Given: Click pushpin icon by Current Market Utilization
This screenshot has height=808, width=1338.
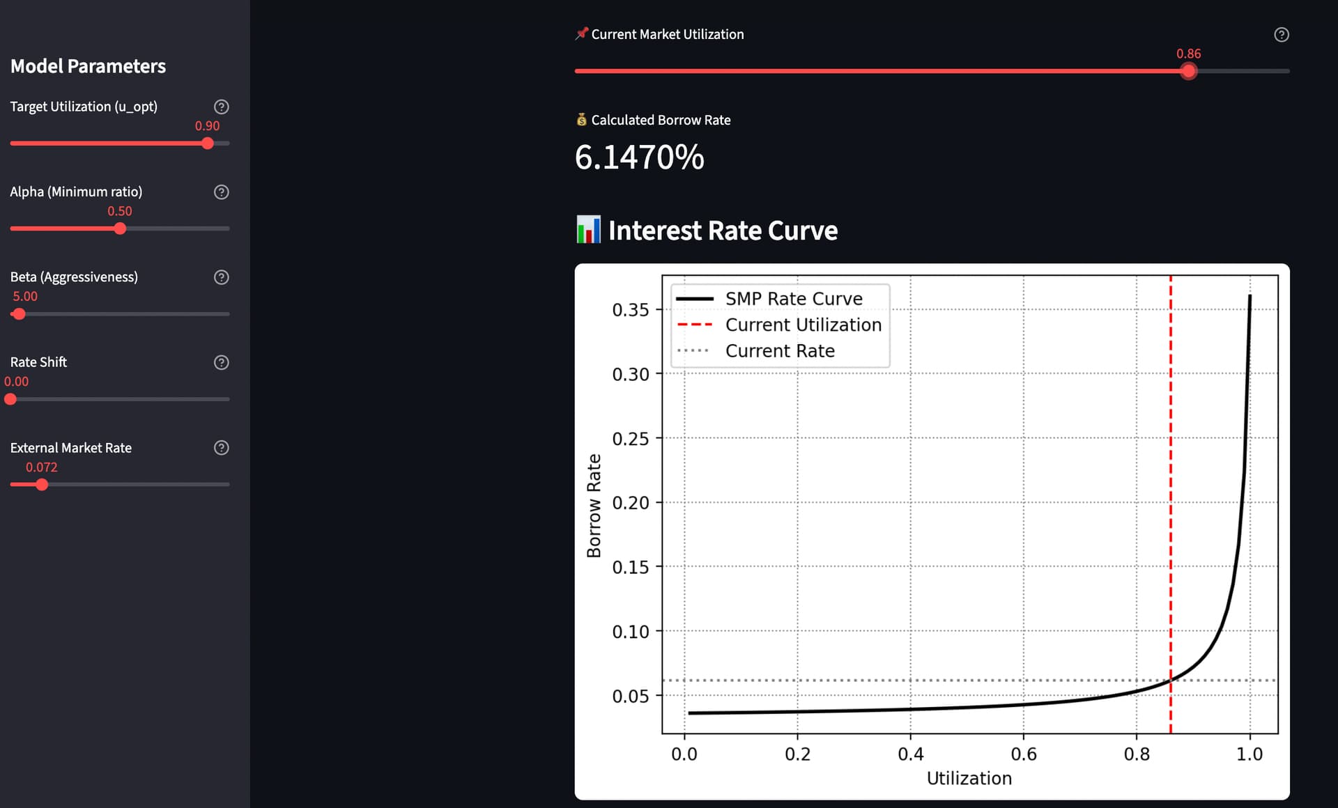Looking at the screenshot, I should [x=581, y=33].
